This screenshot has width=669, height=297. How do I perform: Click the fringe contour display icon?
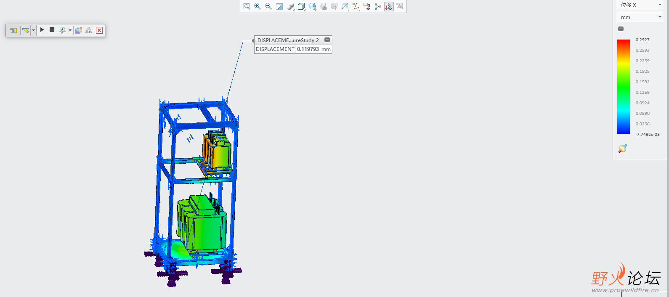(x=13, y=30)
